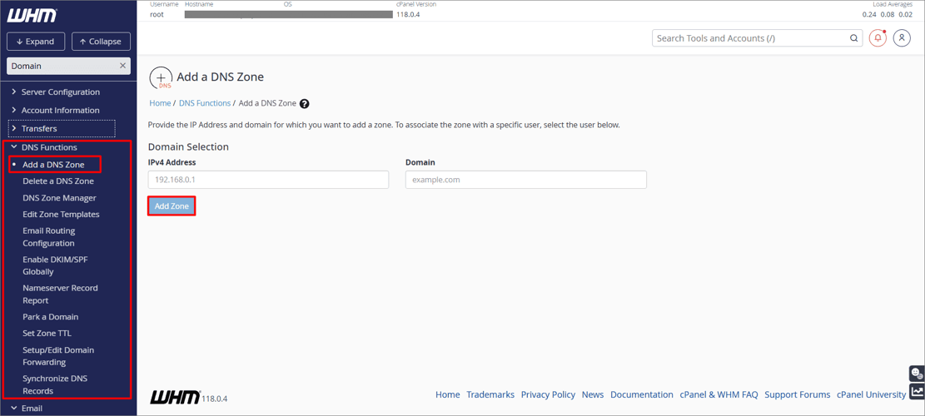This screenshot has height=416, width=925.
Task: Click the Add Zone button
Action: click(x=171, y=206)
